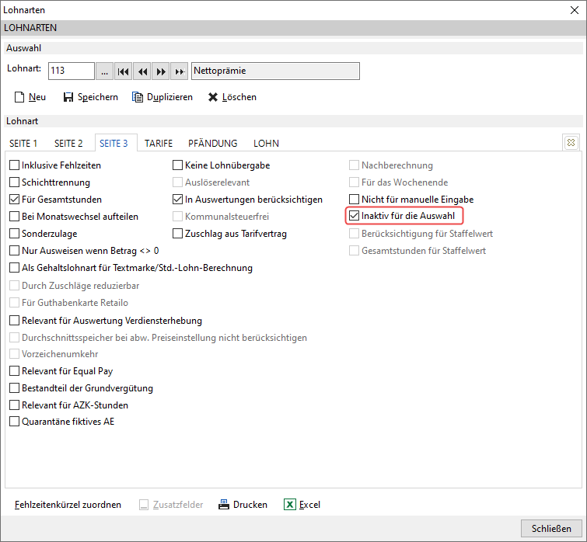Open the LOHN tab

266,144
